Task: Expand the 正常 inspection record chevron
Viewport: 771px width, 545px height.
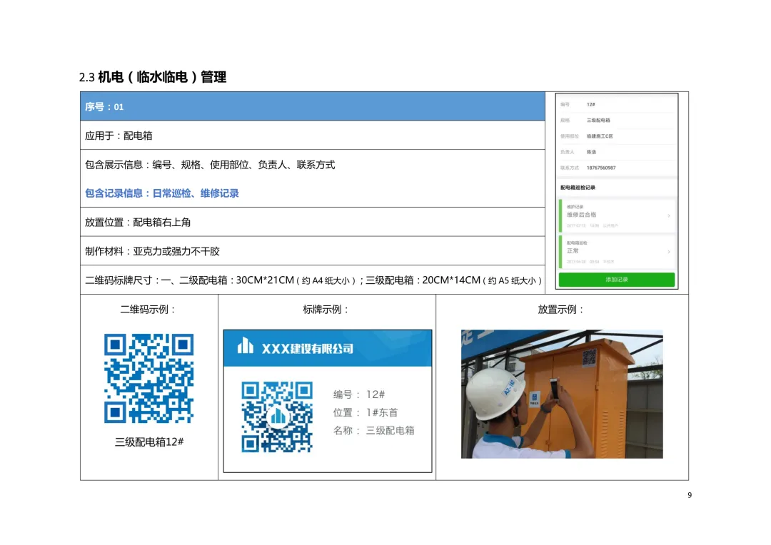Action: tap(669, 252)
